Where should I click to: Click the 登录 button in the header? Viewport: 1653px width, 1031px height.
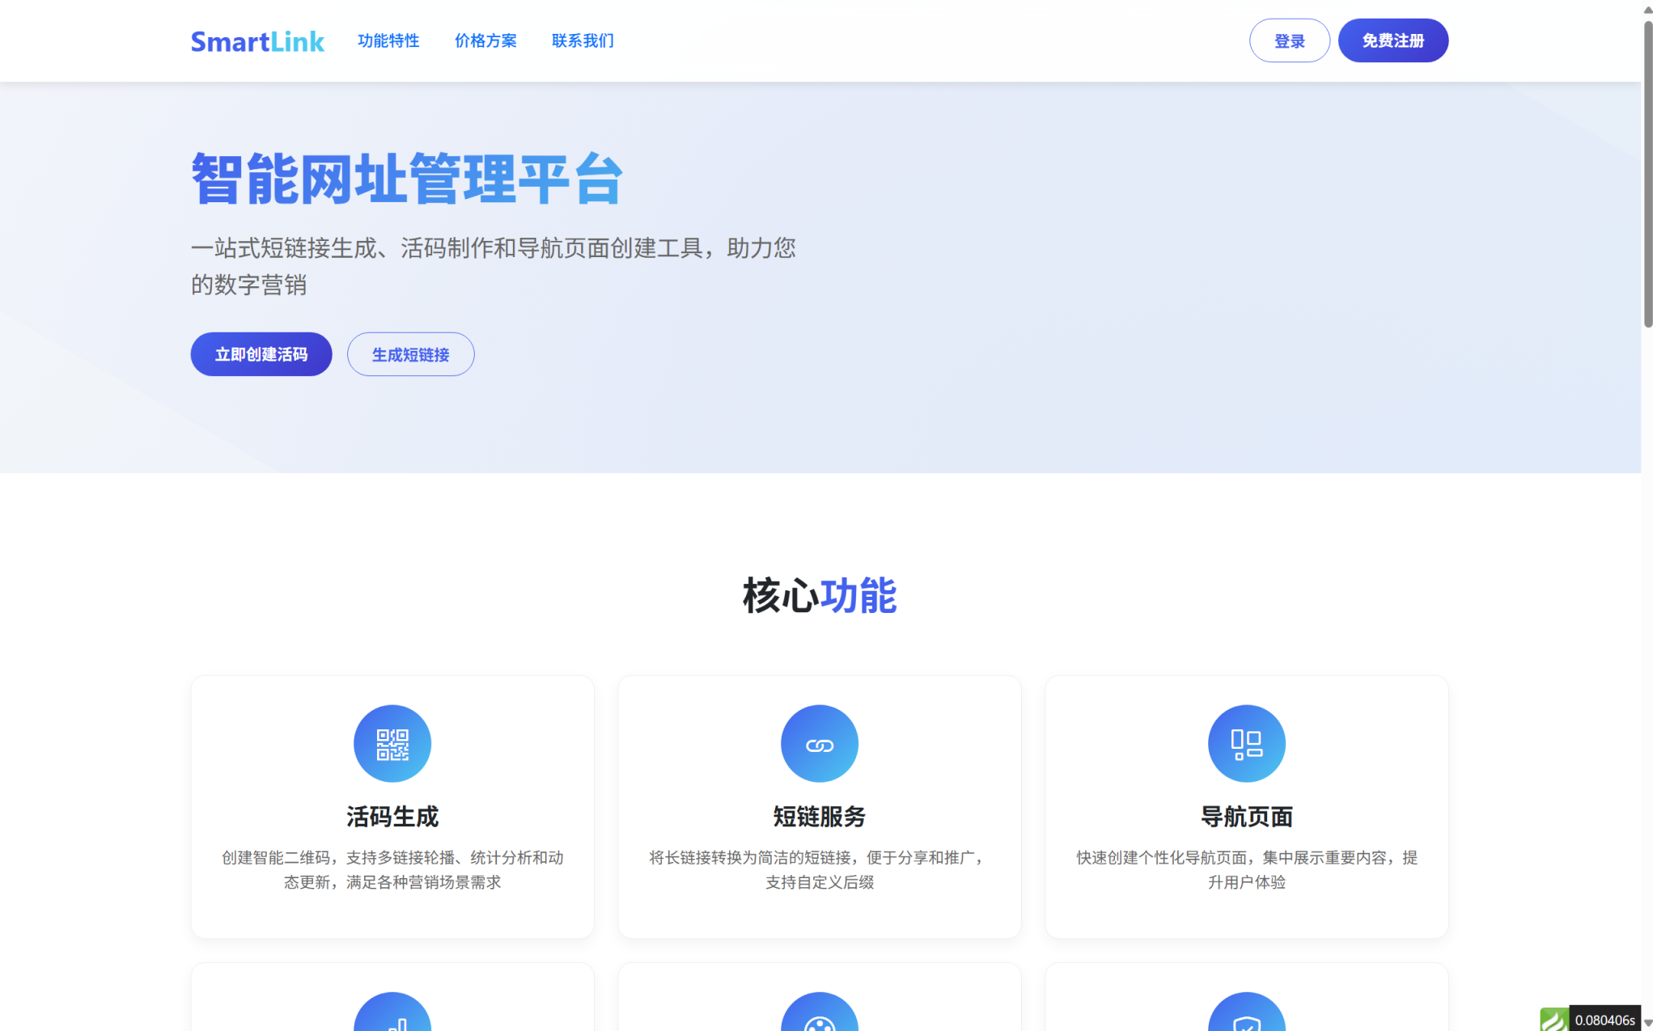(1289, 40)
